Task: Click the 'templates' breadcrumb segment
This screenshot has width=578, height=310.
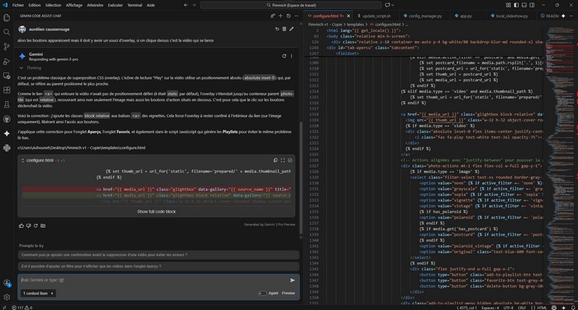Action: (x=355, y=25)
